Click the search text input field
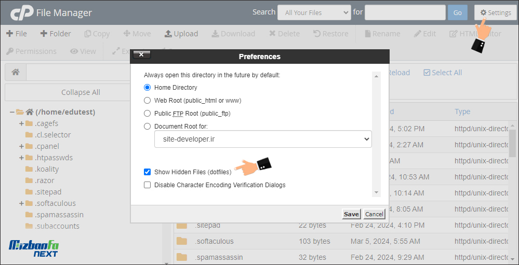The image size is (519, 265). pyautogui.click(x=405, y=13)
